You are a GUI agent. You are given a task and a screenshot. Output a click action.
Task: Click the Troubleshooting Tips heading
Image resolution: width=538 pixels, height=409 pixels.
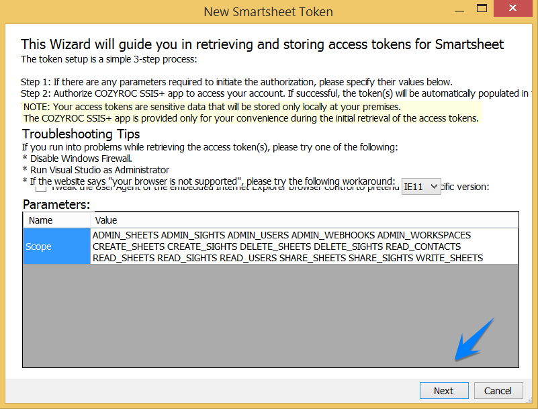click(81, 134)
